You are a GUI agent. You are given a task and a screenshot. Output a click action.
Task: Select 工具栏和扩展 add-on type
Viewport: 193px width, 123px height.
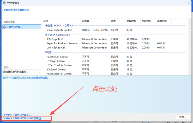[x=22, y=27]
